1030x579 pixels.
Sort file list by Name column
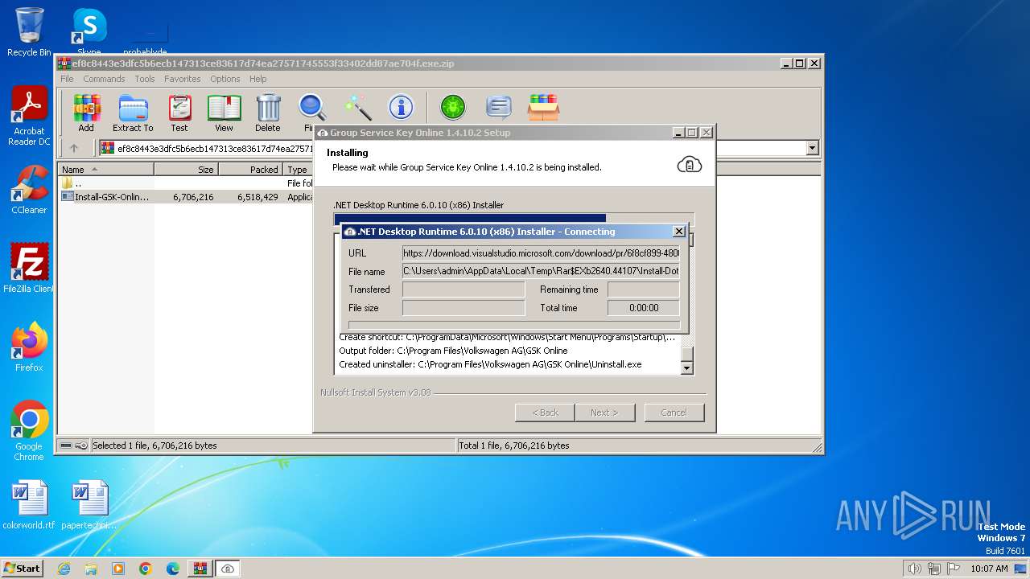(x=105, y=170)
